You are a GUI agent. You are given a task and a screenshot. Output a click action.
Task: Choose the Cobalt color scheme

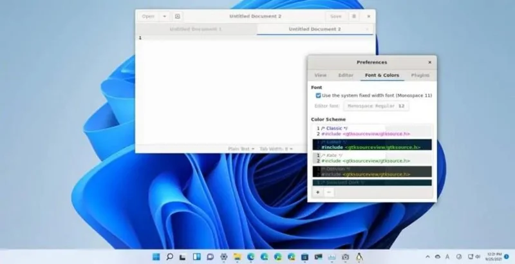(x=372, y=144)
